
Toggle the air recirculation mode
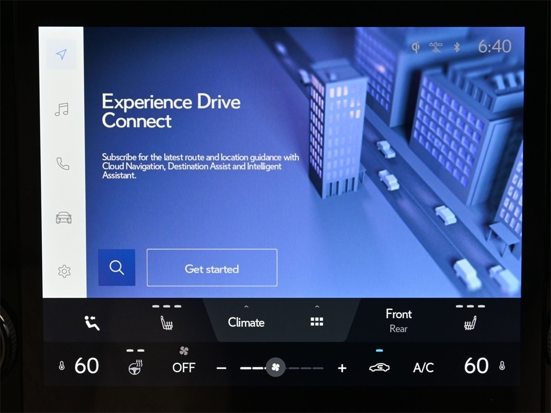pos(379,367)
